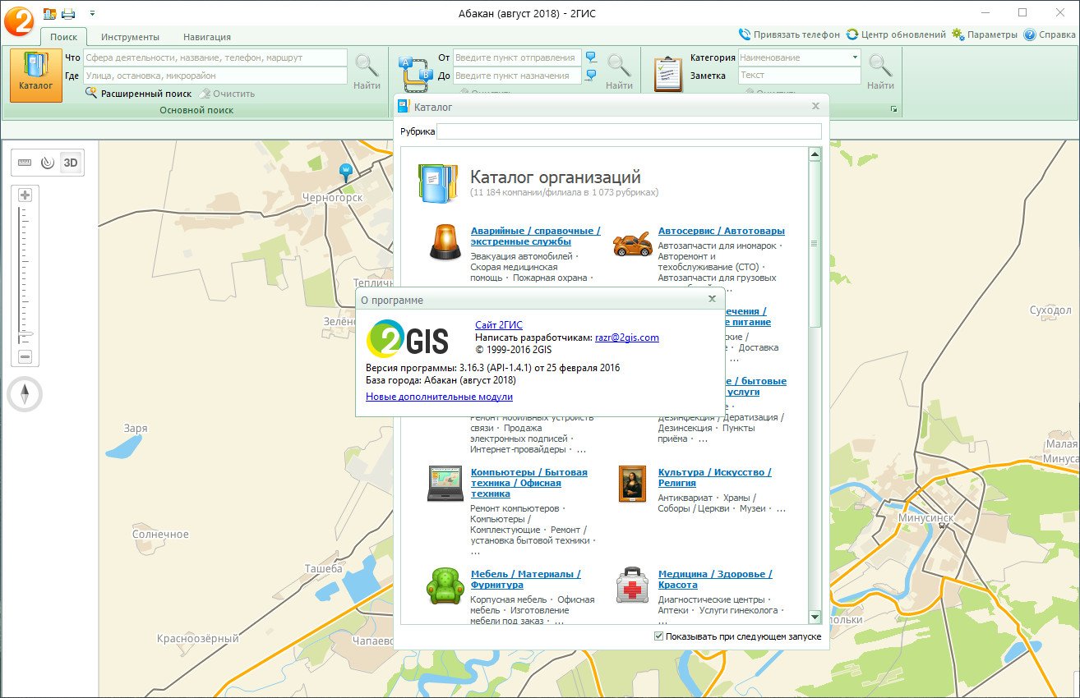
Task: Click the print icon in title bar
Action: point(68,13)
